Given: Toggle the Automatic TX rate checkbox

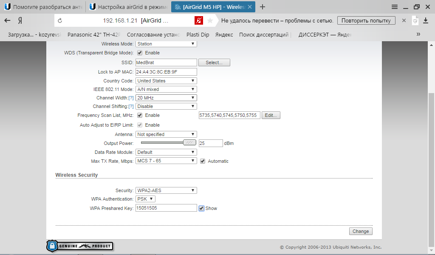Looking at the screenshot, I should (203, 161).
